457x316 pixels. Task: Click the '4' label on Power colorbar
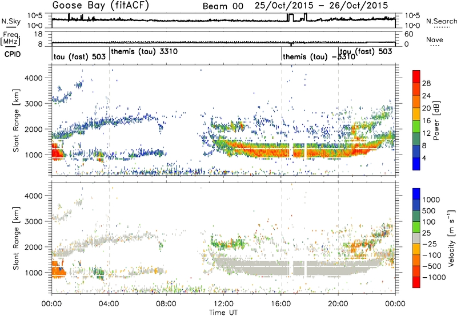point(424,159)
